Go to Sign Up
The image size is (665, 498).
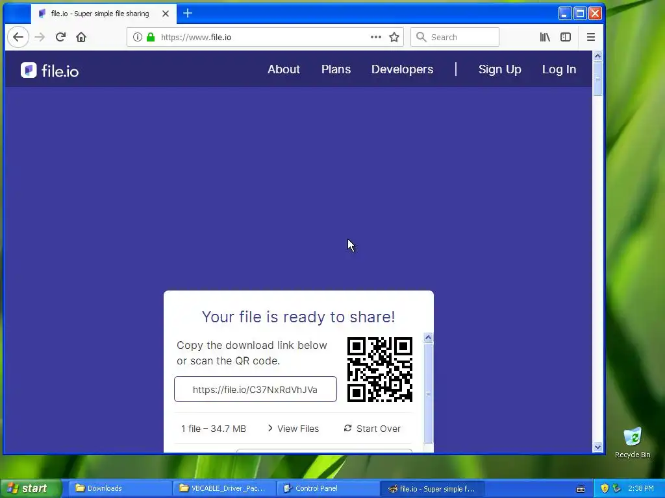coord(500,69)
